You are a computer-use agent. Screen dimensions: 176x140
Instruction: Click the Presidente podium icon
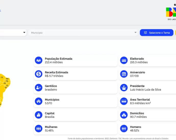124,88
